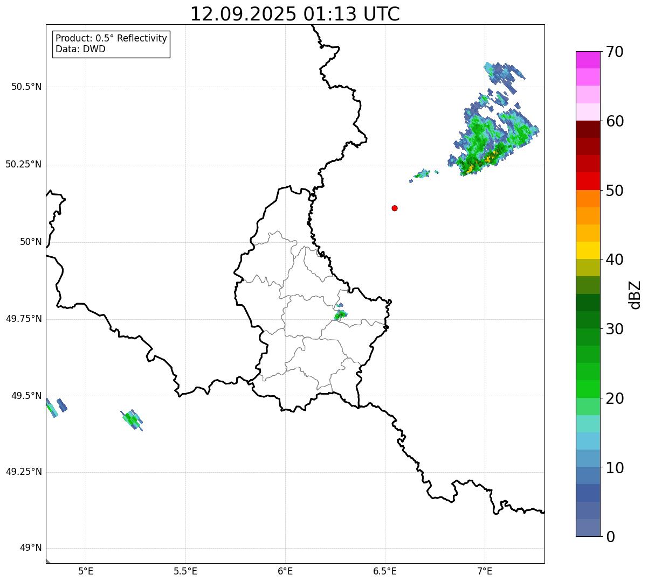Click the 50.25°N latitude label

(24, 165)
